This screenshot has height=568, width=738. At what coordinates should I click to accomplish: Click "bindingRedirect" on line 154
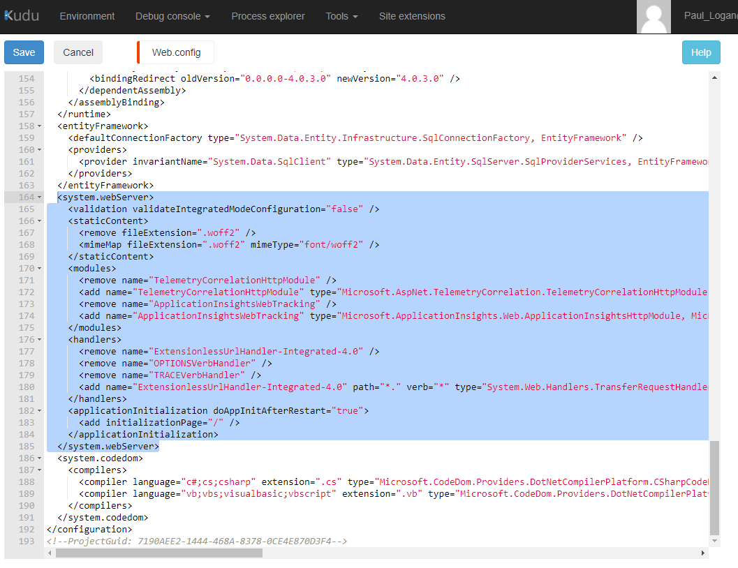(x=135, y=79)
